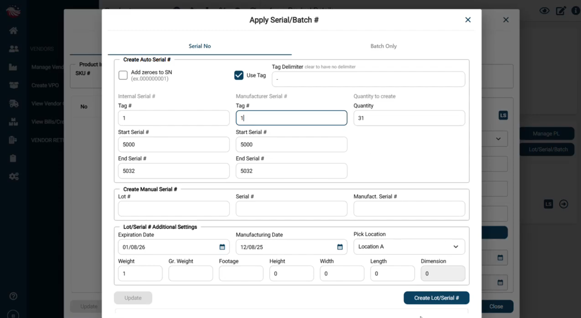Click the info icon at top right
This screenshot has width=581, height=318.
[x=576, y=11]
